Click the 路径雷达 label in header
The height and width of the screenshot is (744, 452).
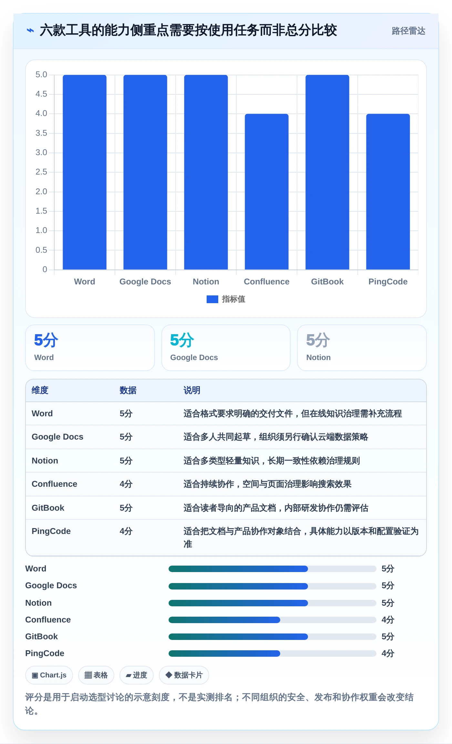coord(408,31)
